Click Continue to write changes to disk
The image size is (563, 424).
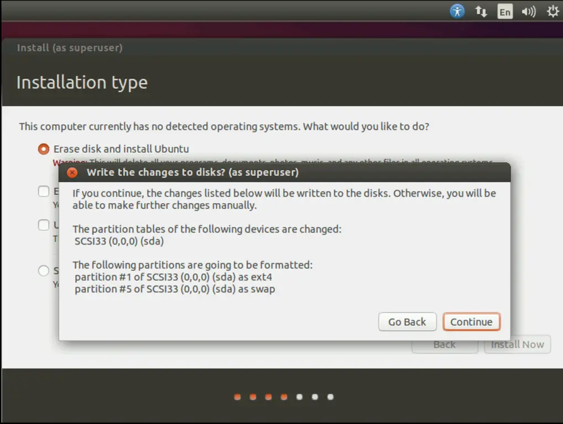pyautogui.click(x=471, y=322)
